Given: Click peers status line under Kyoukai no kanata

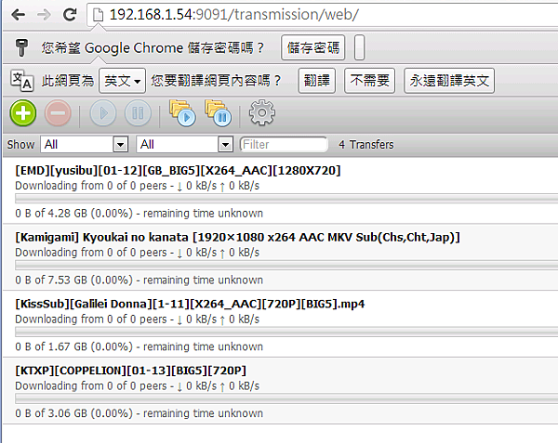Looking at the screenshot, I should tap(138, 253).
